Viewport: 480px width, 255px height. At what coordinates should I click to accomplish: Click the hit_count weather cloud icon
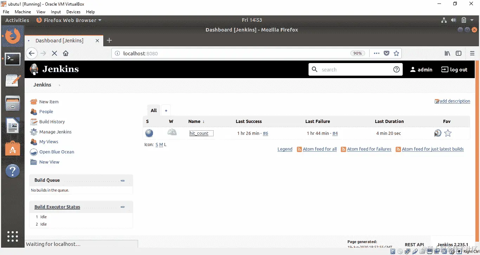(x=172, y=132)
